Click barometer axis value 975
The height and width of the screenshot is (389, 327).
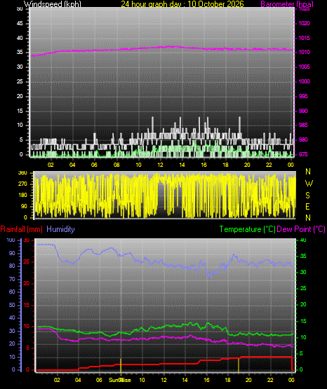303,155
